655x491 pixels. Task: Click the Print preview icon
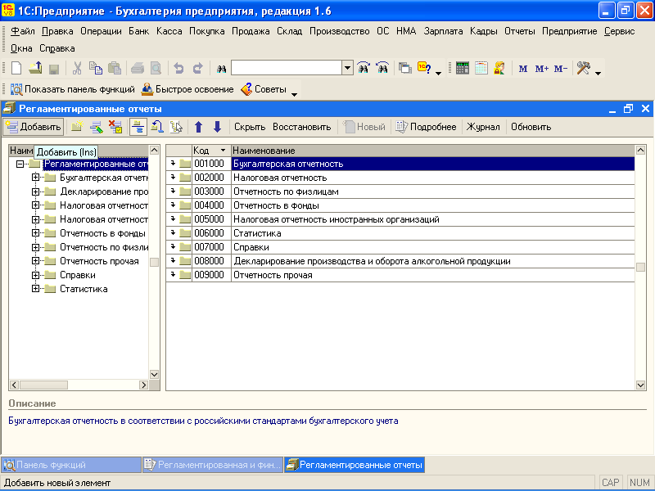(x=156, y=68)
